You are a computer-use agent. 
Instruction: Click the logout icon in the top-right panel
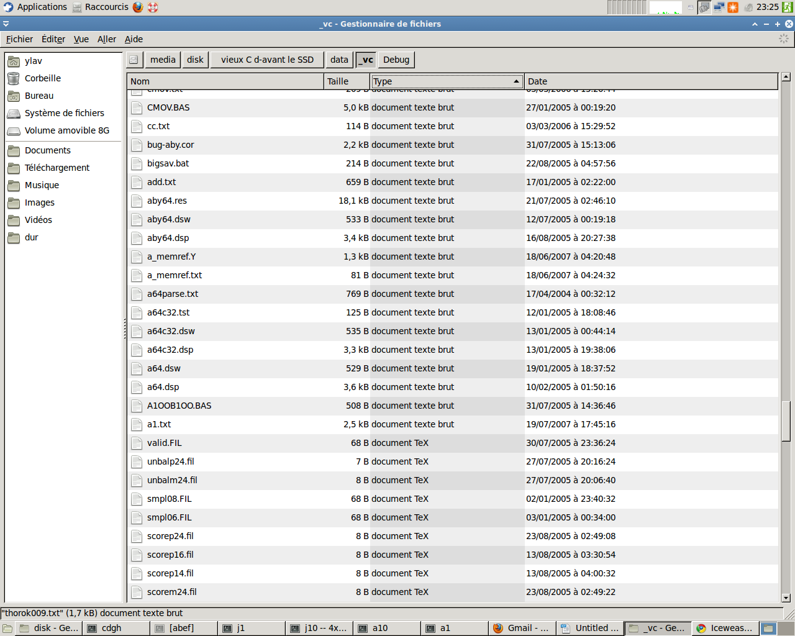click(x=787, y=7)
